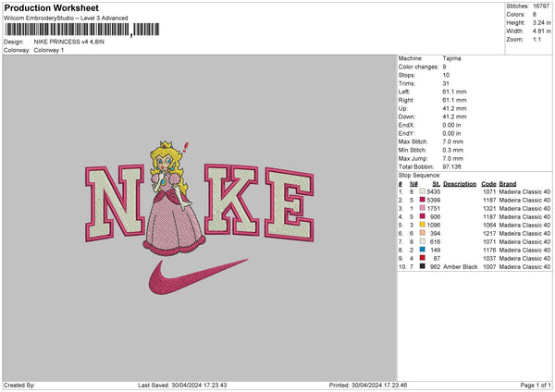The image size is (555, 392).
Task: Click the 'Code' column header
Action: (x=488, y=184)
